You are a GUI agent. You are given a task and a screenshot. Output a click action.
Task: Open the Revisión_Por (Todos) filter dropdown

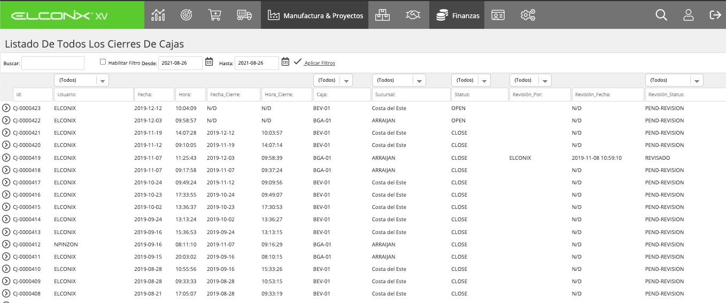[530, 80]
